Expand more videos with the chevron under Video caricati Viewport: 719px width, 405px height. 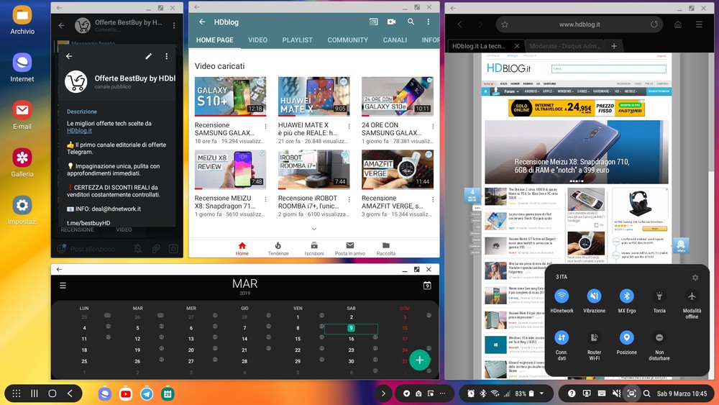pos(314,229)
